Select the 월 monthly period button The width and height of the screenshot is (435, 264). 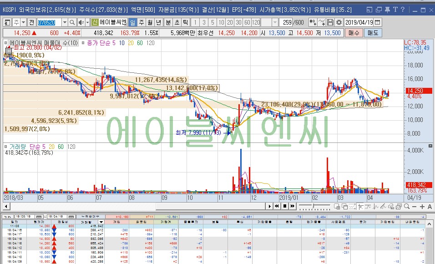click(150, 22)
